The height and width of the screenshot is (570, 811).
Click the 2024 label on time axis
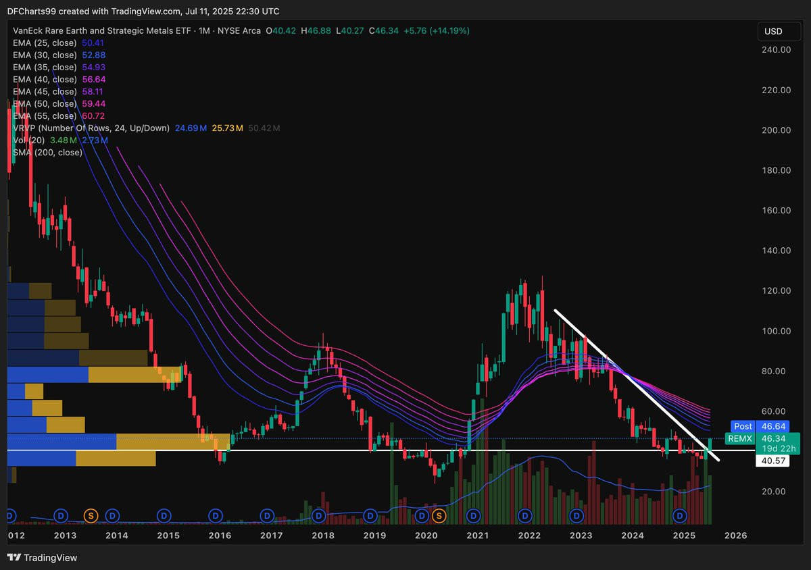pos(633,535)
